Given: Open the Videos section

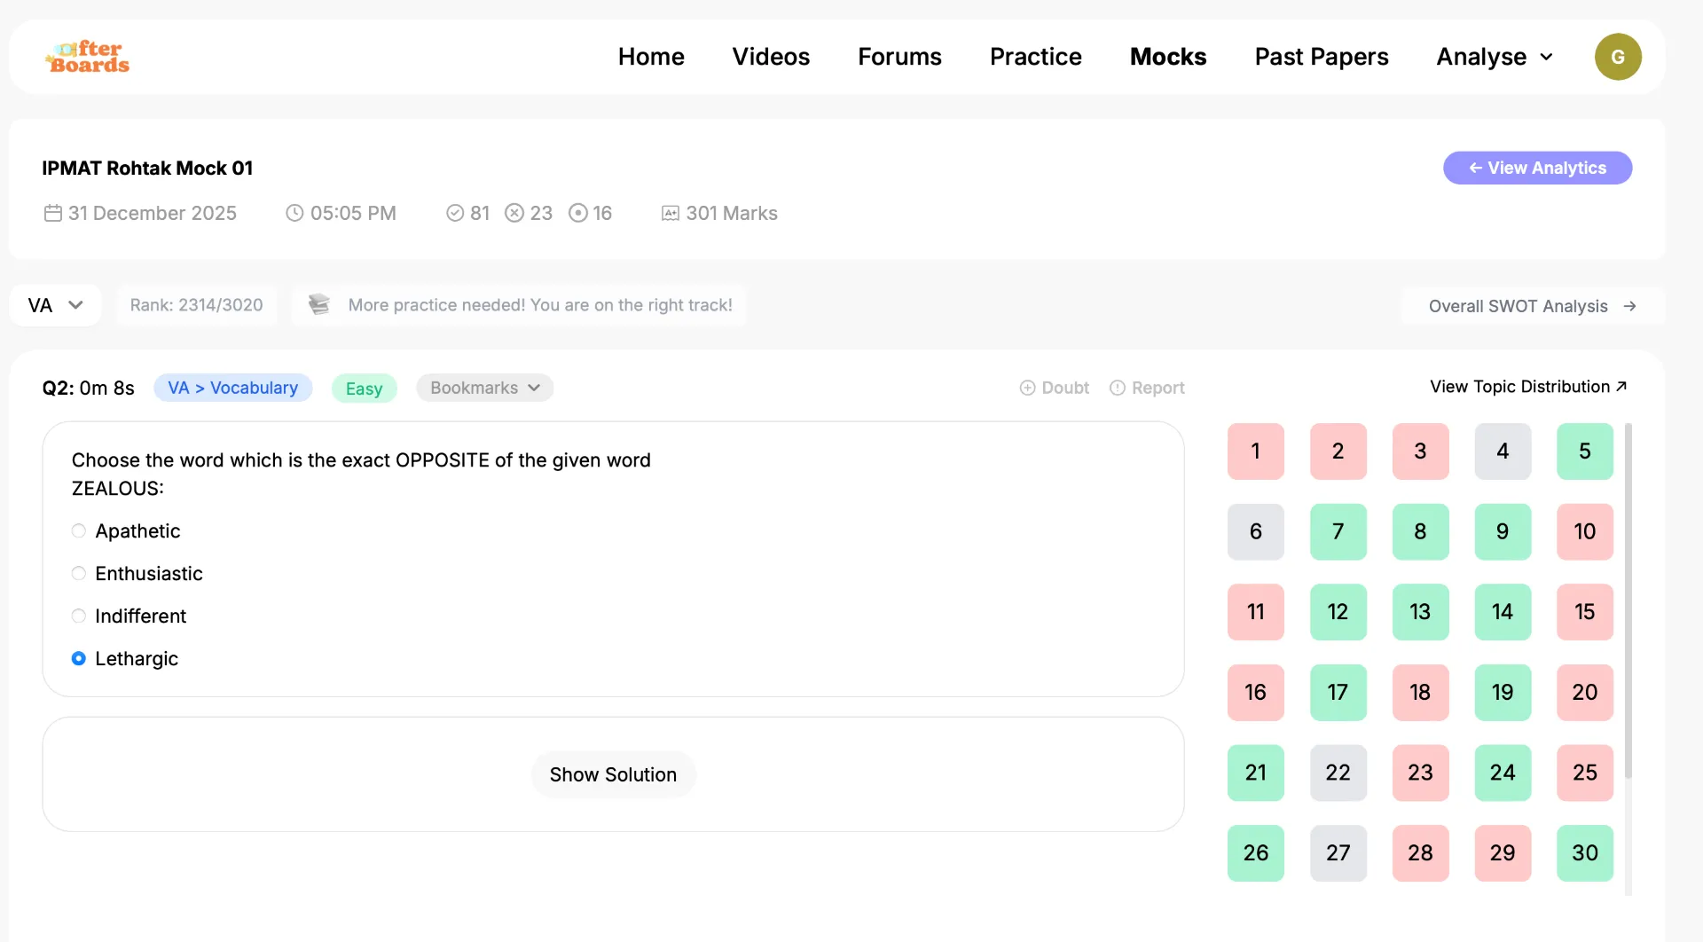Looking at the screenshot, I should tap(771, 57).
